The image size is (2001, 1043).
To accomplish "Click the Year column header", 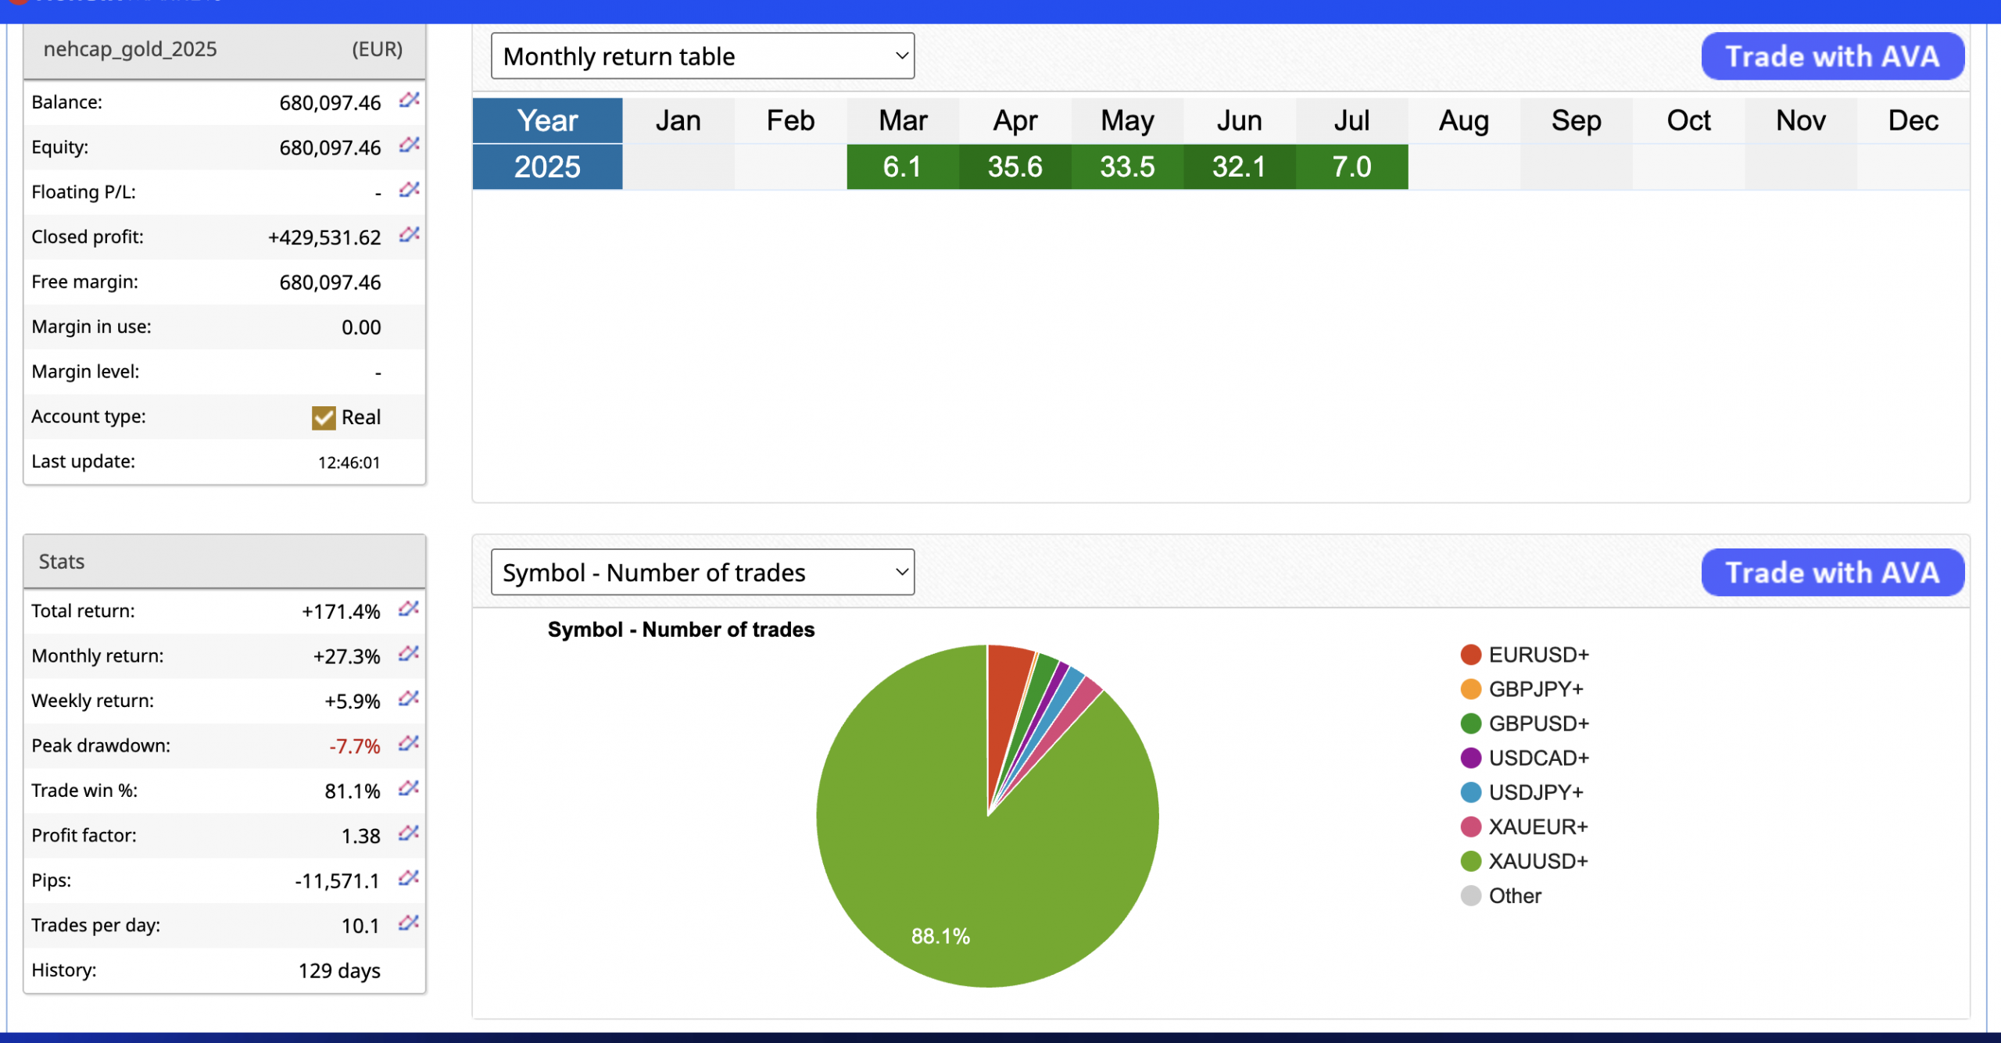I will [547, 121].
